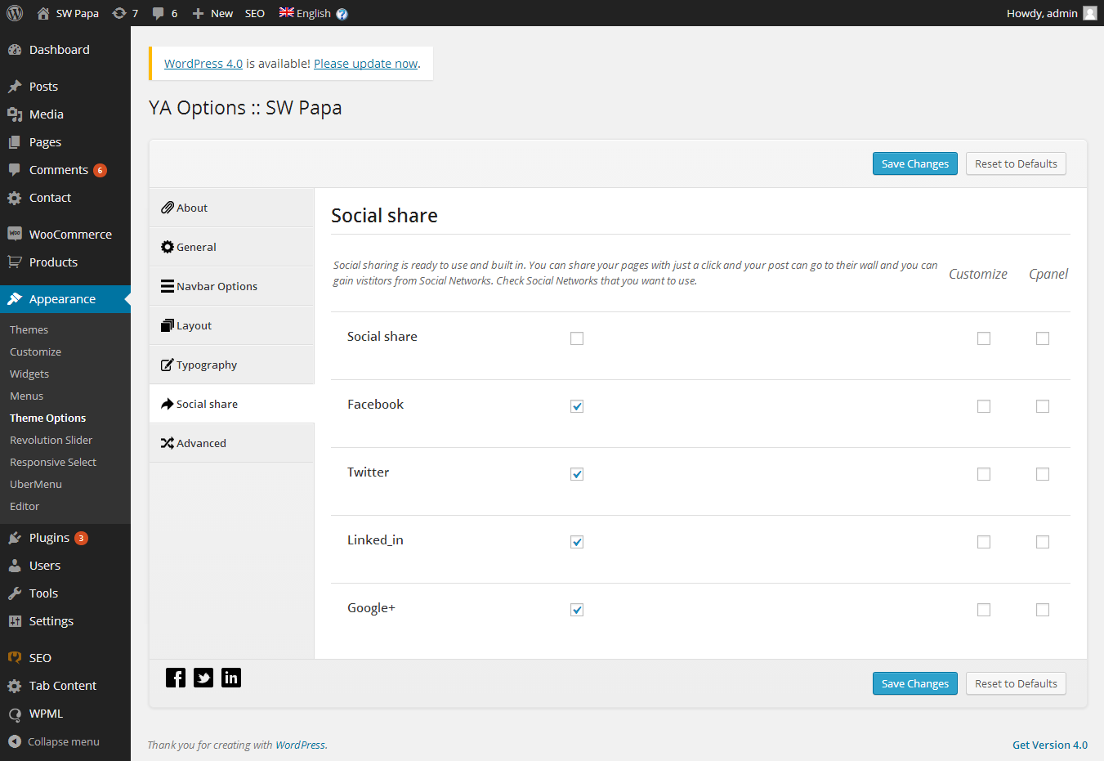Click the Dashboard gauge icon
This screenshot has width=1104, height=761.
point(15,50)
